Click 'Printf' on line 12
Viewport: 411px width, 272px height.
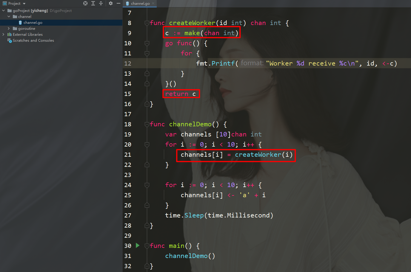click(223, 63)
